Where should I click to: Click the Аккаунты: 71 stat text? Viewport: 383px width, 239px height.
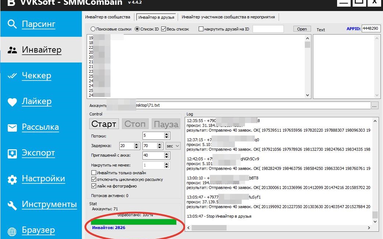105,209
